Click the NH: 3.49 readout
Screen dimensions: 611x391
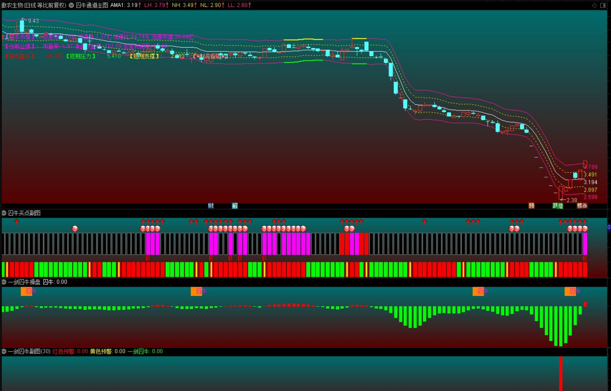tap(184, 5)
